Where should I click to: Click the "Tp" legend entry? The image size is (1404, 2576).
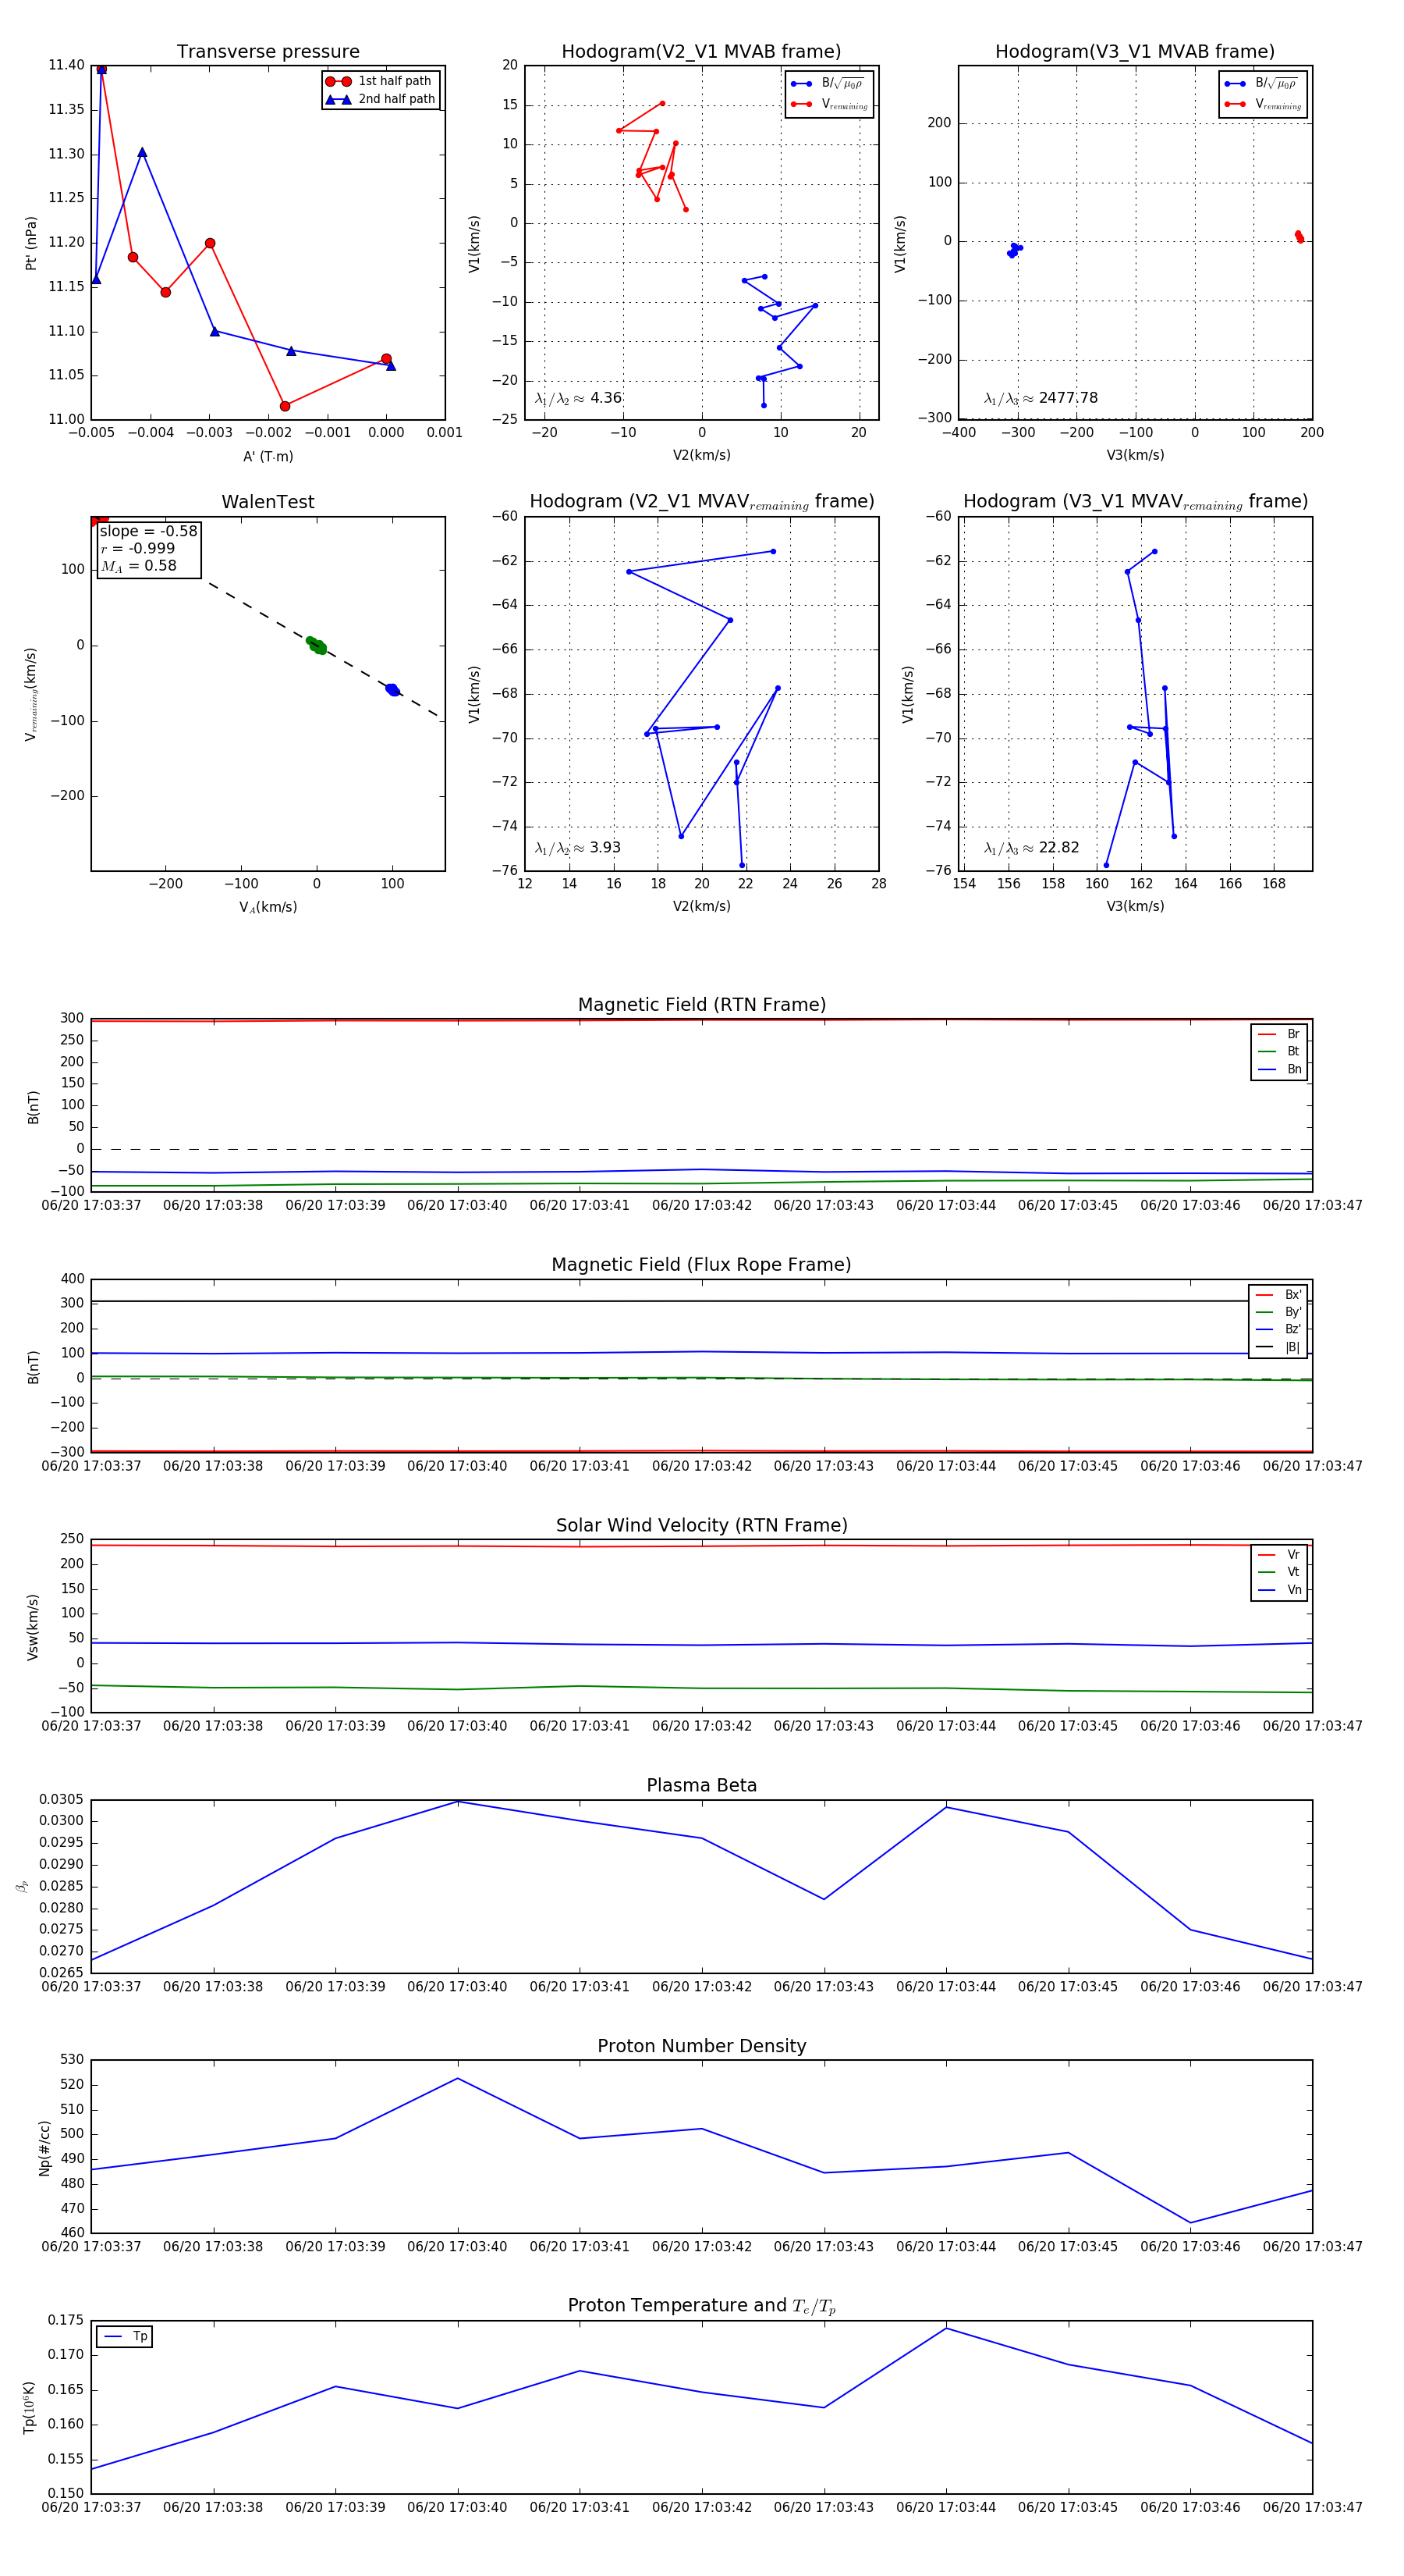(125, 2336)
